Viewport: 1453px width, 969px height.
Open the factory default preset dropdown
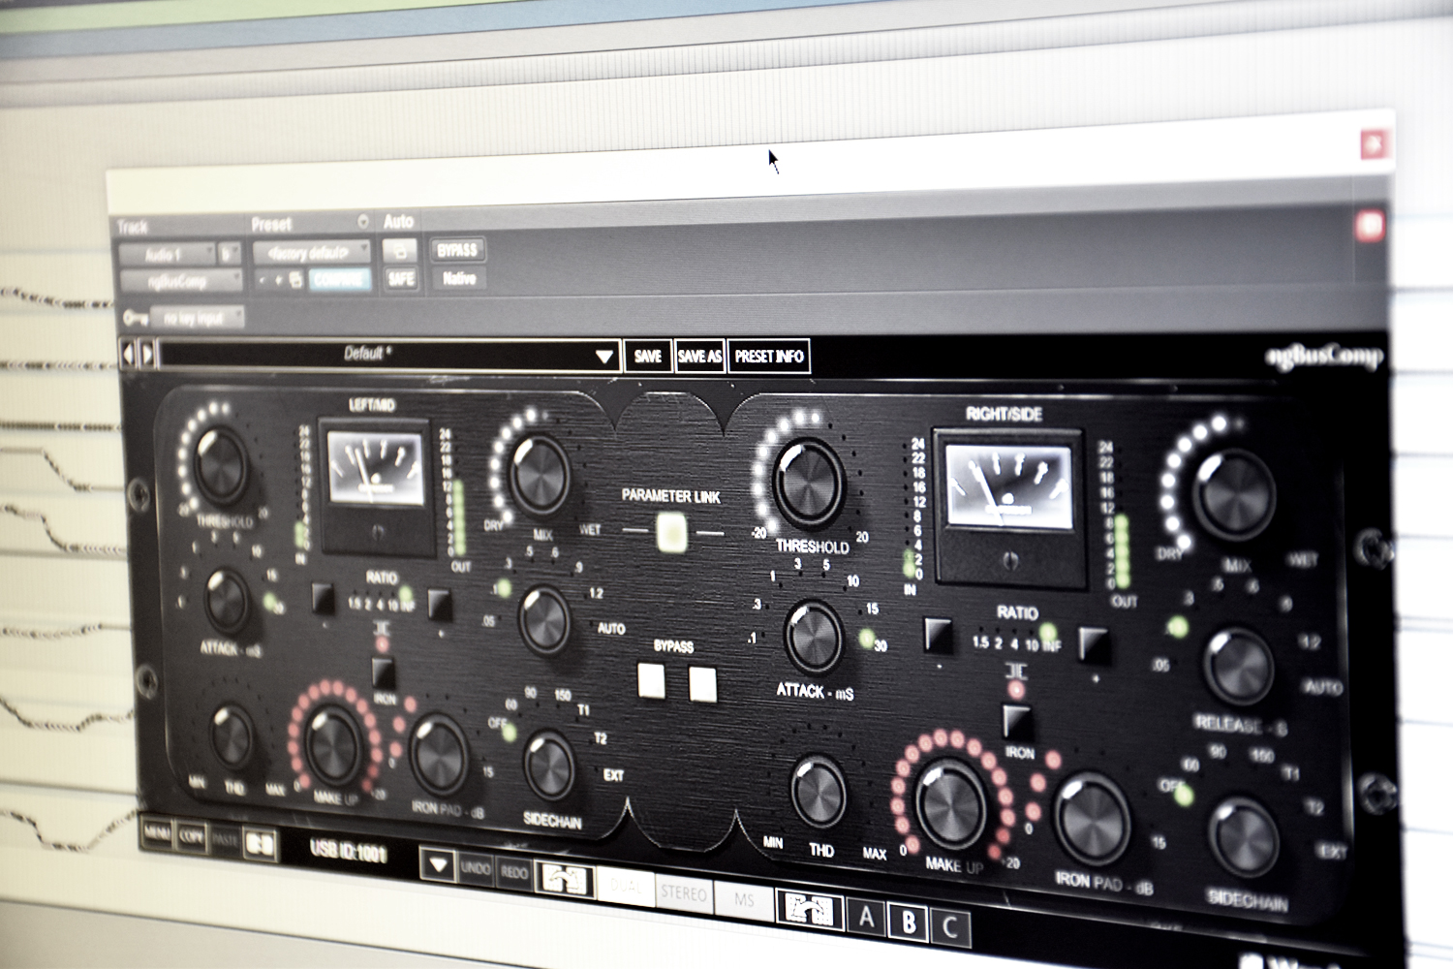(311, 253)
